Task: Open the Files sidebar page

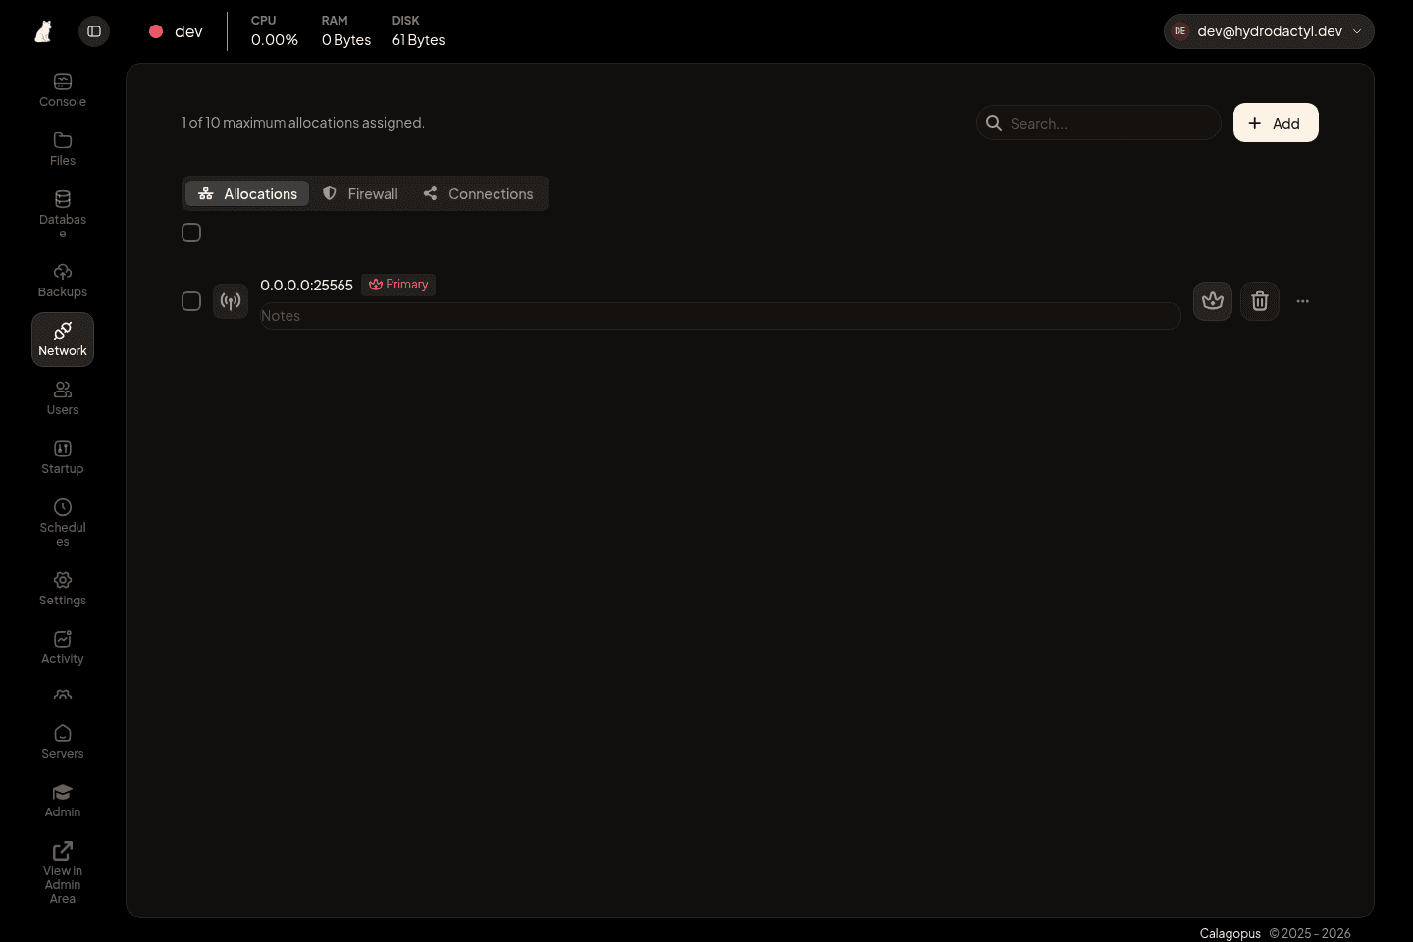Action: (63, 149)
